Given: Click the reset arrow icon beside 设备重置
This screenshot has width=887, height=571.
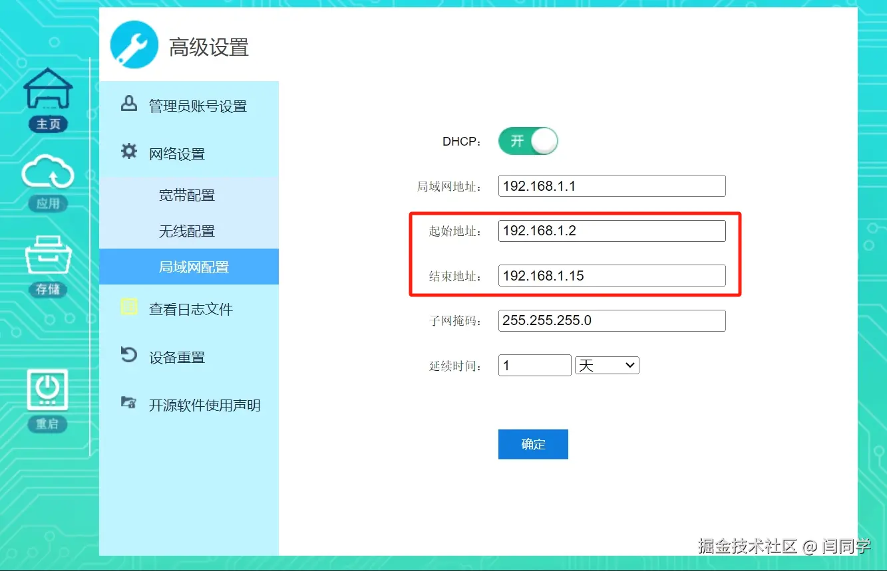Looking at the screenshot, I should click(x=128, y=356).
